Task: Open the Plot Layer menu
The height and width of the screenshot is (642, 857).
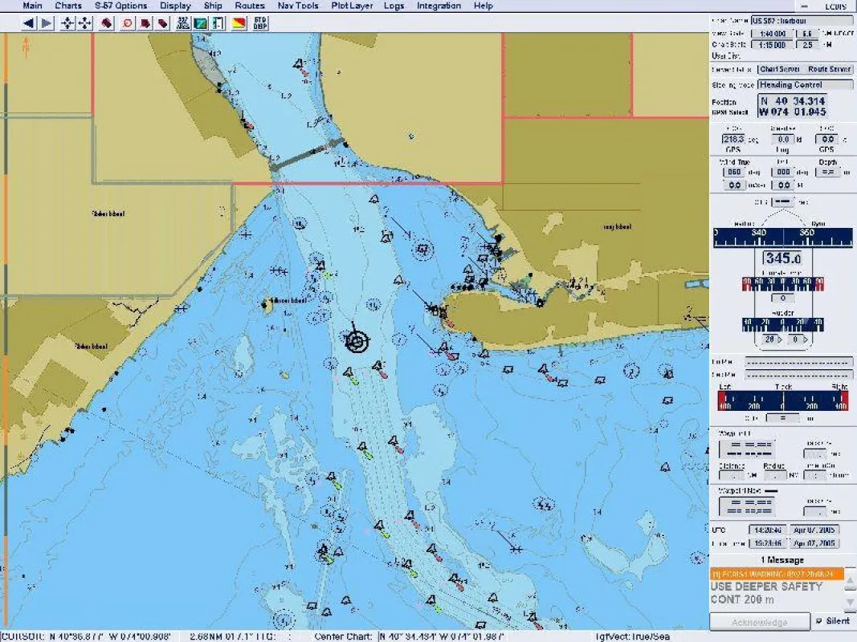Action: [x=352, y=6]
